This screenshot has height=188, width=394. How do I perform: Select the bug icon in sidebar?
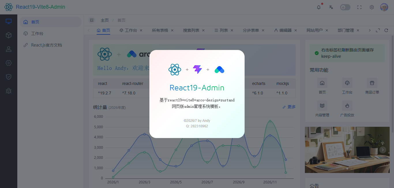click(9, 91)
